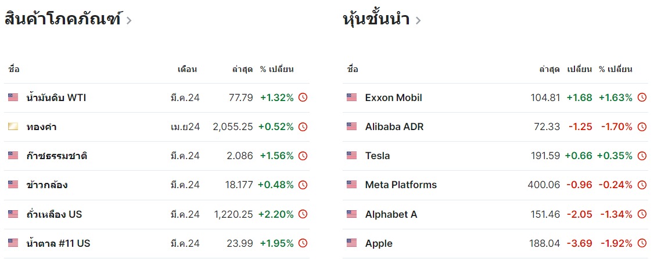Open the Alphabet A stock page
Viewport: 654px width, 259px height.
pos(391,214)
